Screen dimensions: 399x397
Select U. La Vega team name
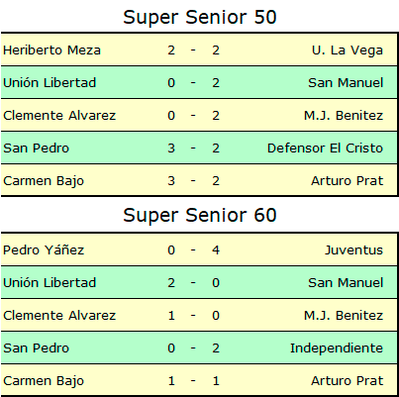pyautogui.click(x=348, y=50)
